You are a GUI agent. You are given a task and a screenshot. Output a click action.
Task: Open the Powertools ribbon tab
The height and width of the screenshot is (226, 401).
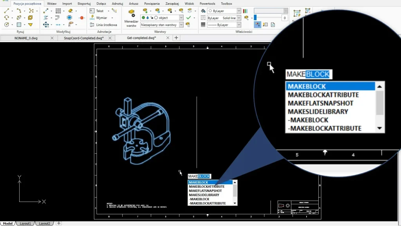[208, 4]
